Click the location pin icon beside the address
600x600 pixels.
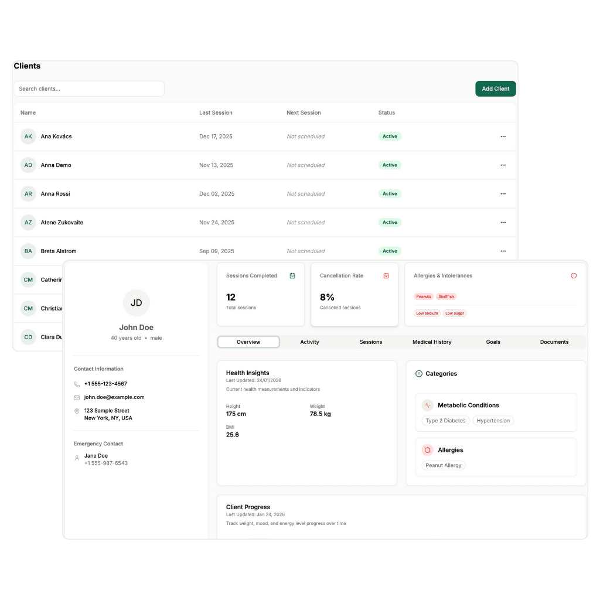coord(76,411)
